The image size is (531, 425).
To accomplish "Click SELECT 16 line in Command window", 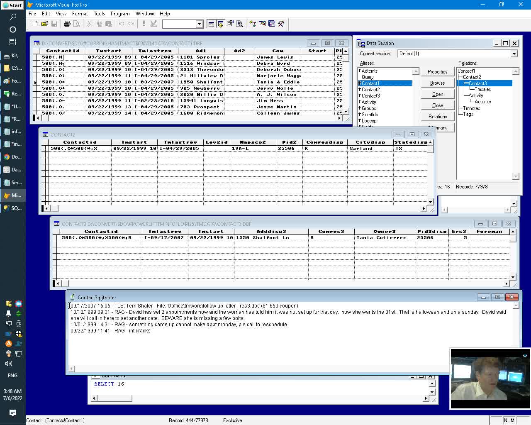I will pyautogui.click(x=109, y=384).
